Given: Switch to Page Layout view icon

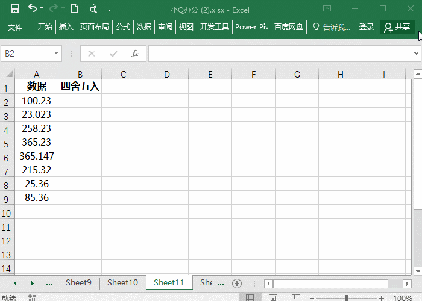Looking at the screenshot, I should click(x=273, y=297).
